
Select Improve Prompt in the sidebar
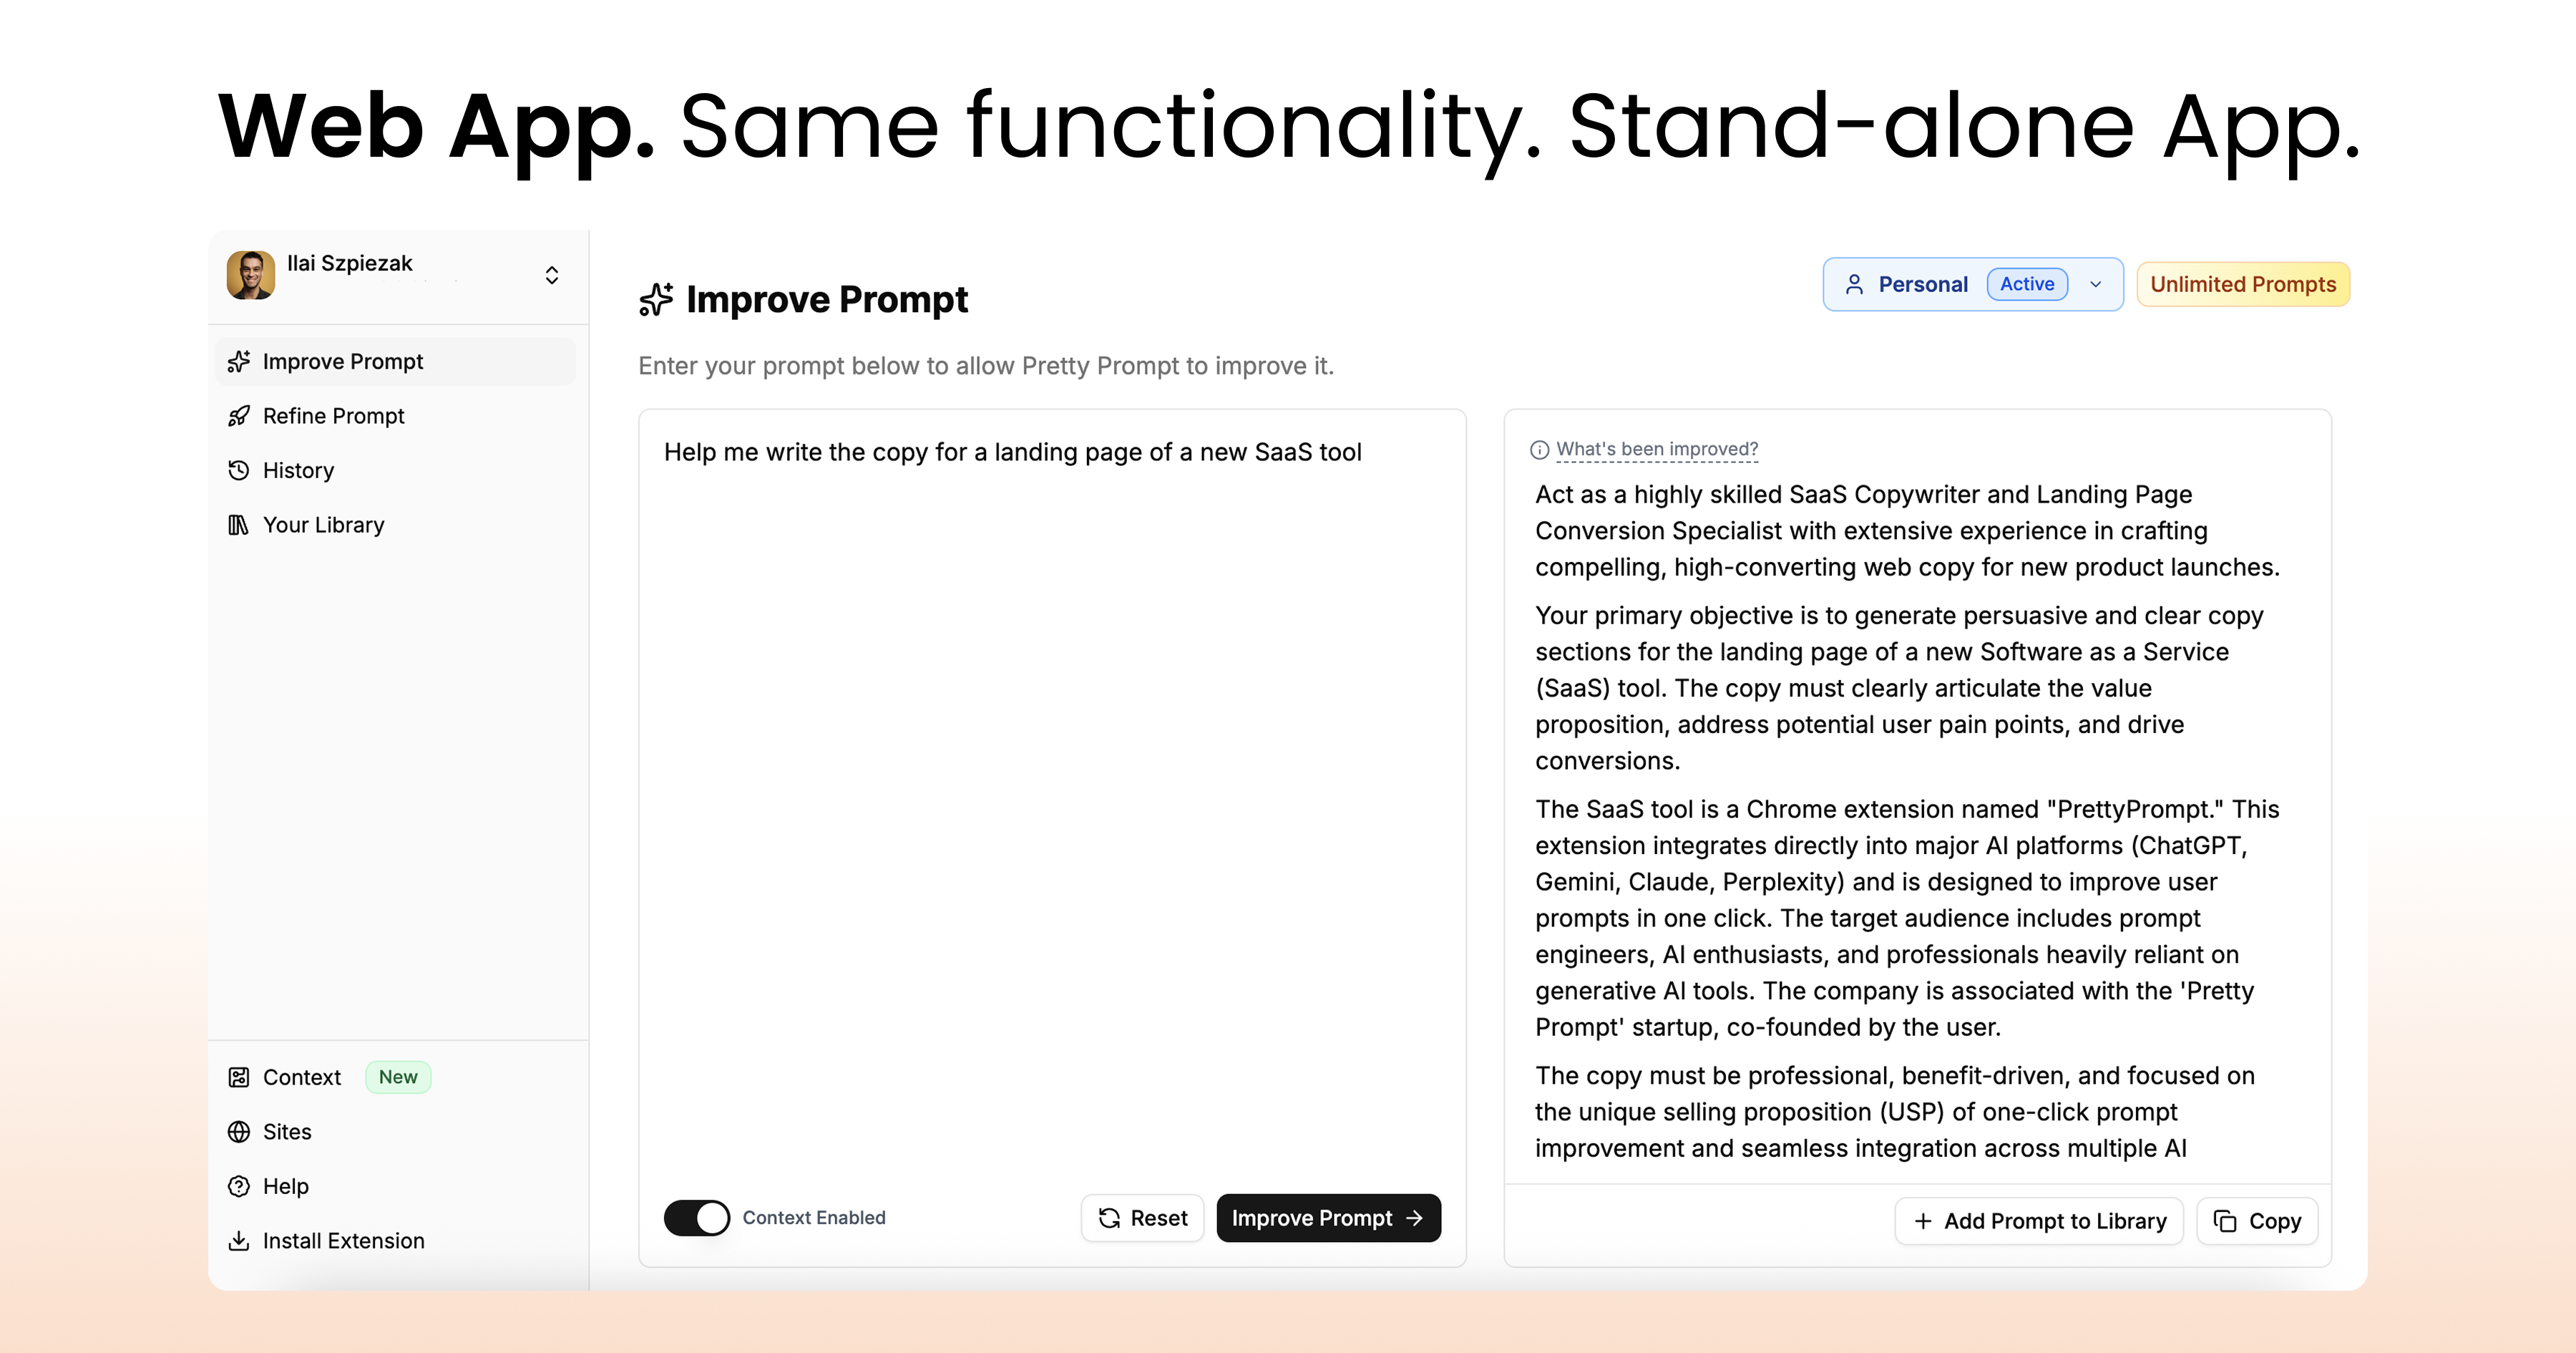point(342,362)
